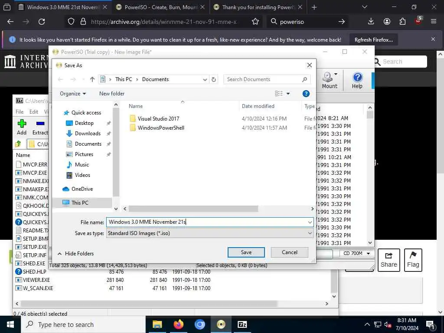The height and width of the screenshot is (333, 444).
Task: Open the view options dropdown arrow
Action: click(288, 94)
